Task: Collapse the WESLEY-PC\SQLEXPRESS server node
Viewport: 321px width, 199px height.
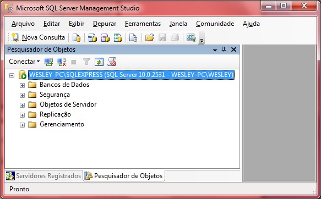Action: click(12, 75)
